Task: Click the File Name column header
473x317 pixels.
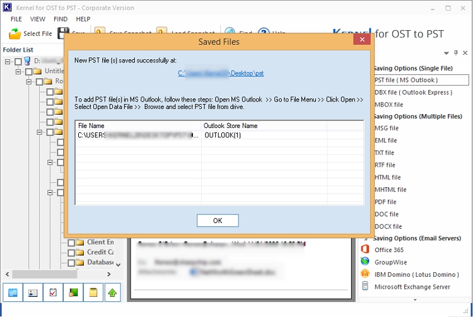Action: tap(138, 125)
